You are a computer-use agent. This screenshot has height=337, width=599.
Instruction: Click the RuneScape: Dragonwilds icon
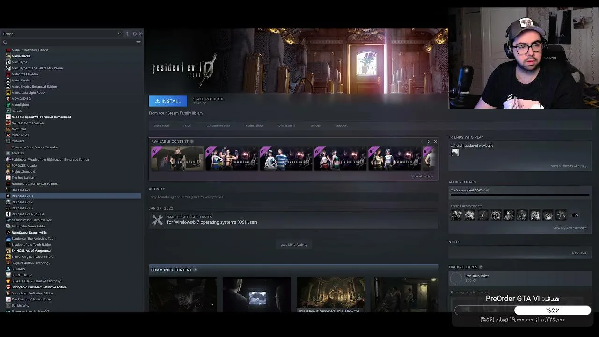8,232
